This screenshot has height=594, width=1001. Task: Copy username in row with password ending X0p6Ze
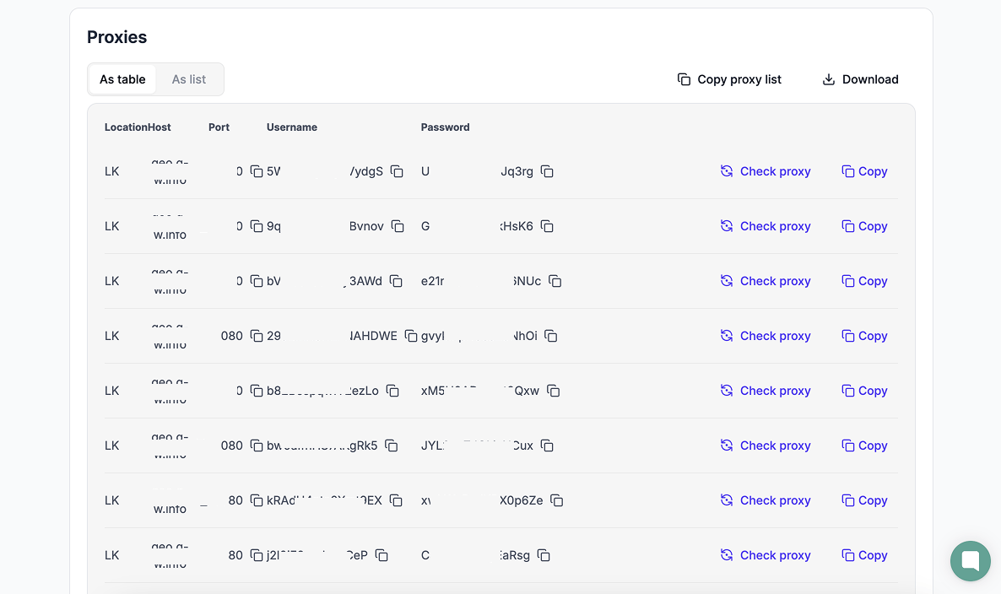397,501
